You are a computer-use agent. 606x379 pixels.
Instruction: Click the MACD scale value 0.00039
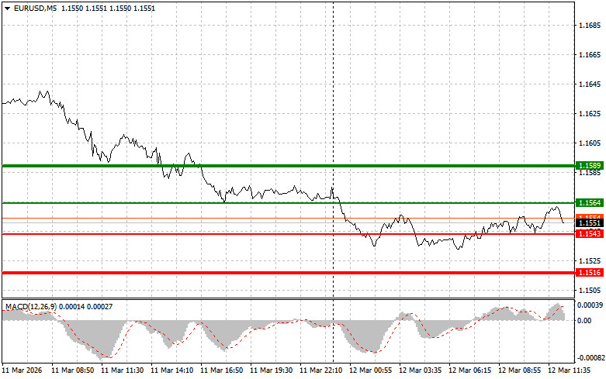(590, 305)
